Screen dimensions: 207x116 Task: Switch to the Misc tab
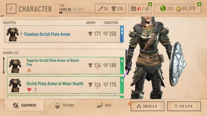pyautogui.click(x=104, y=105)
